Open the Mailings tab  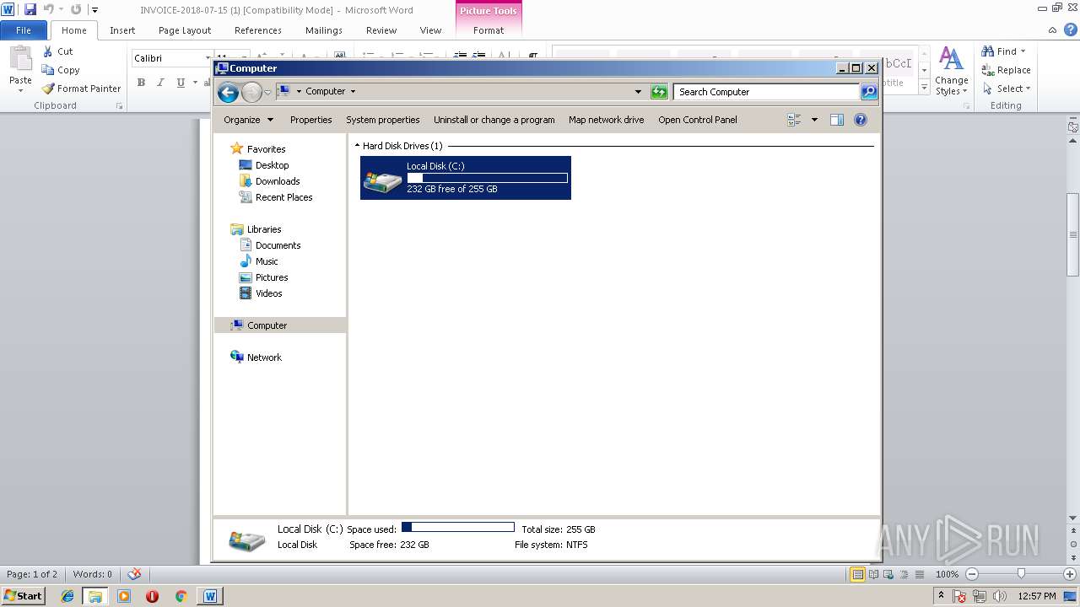coord(324,30)
